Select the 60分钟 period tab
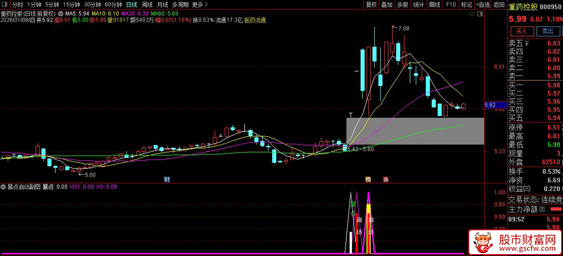 click(114, 5)
